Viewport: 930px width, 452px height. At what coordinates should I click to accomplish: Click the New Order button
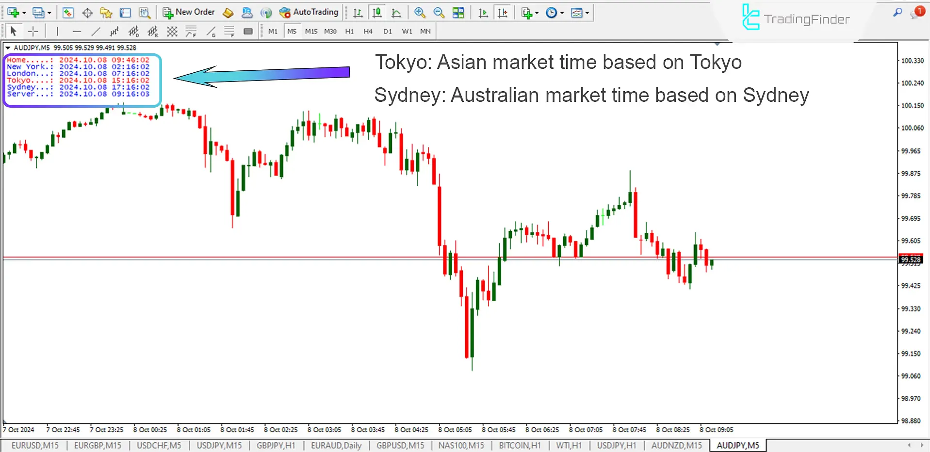pyautogui.click(x=188, y=12)
